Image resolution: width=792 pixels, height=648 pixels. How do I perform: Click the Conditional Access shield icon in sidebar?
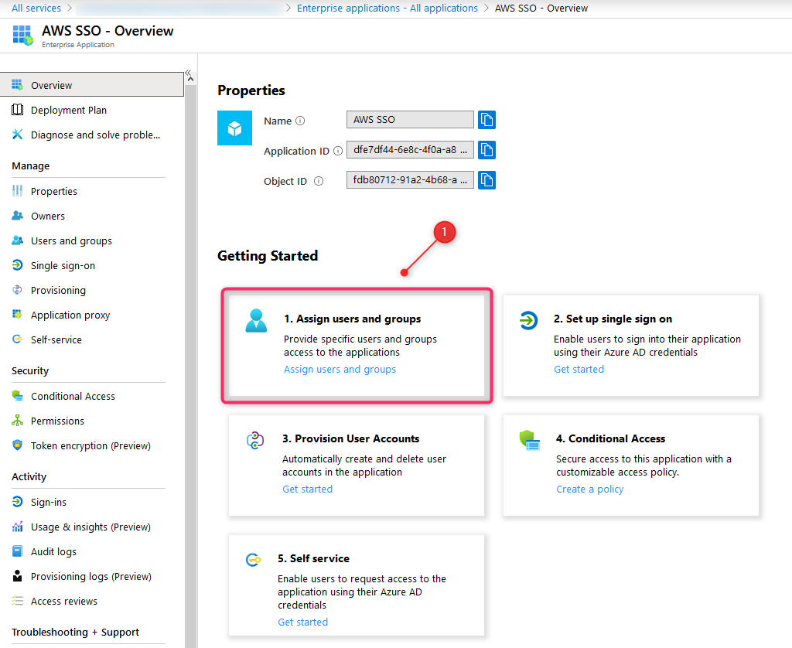click(17, 395)
